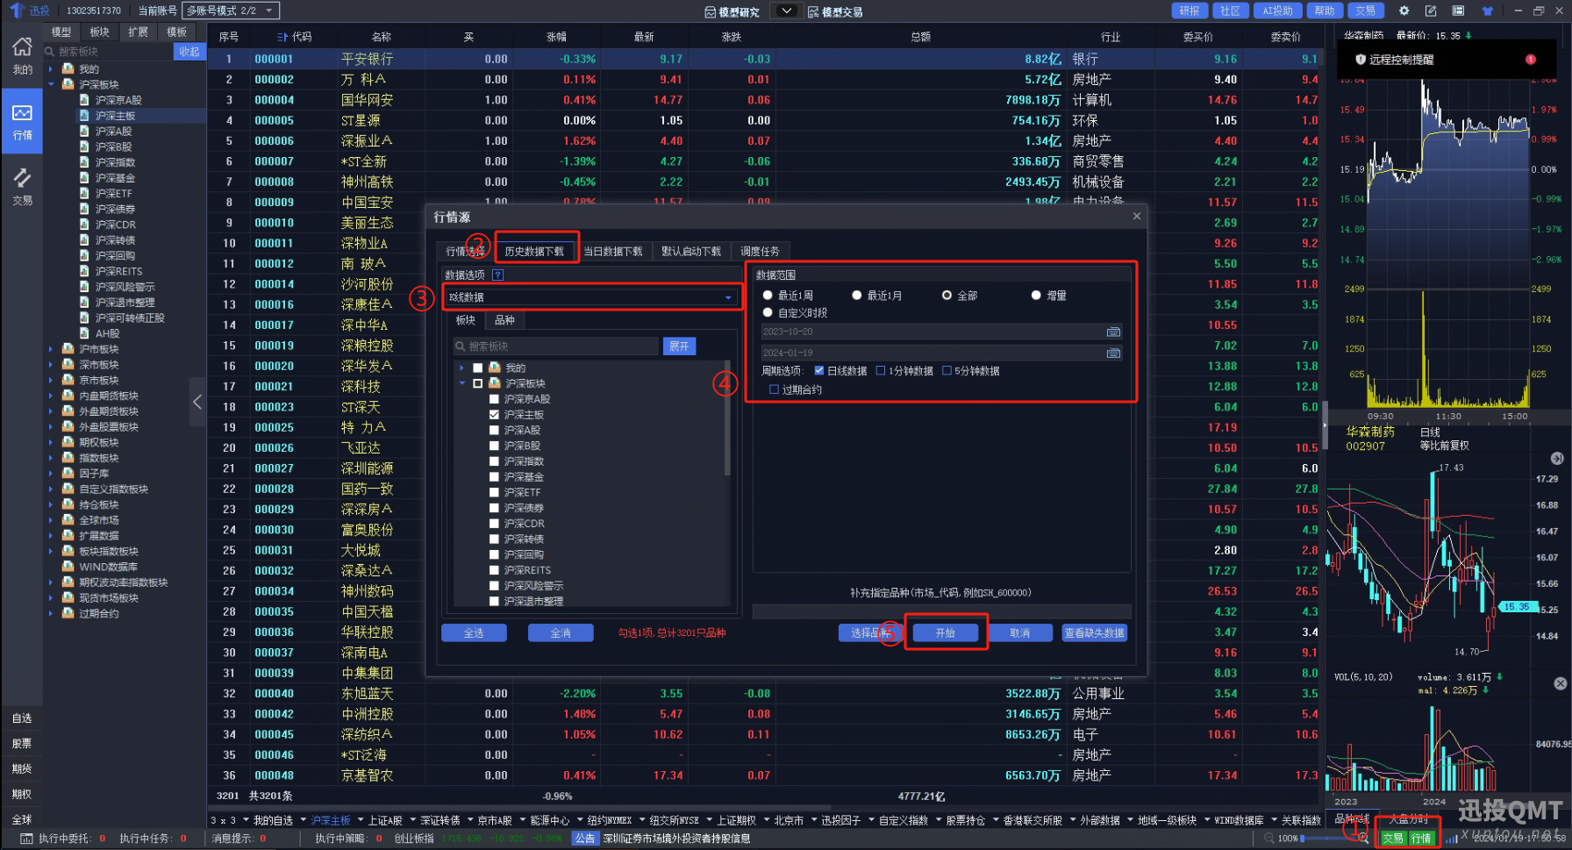1572x850 pixels.
Task: Click the green 交易 status indicator
Action: click(1393, 838)
